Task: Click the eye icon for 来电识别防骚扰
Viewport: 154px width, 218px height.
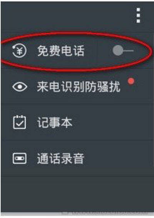Action: point(20,87)
